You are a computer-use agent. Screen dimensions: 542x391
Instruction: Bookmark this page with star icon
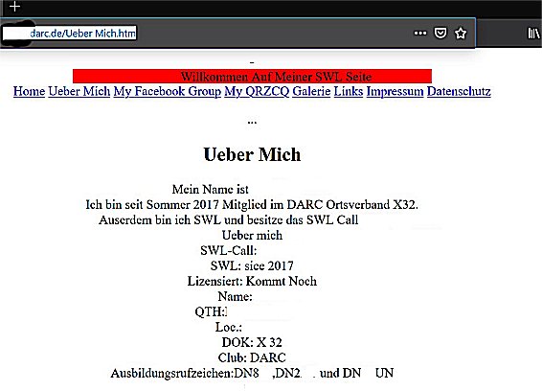(461, 34)
